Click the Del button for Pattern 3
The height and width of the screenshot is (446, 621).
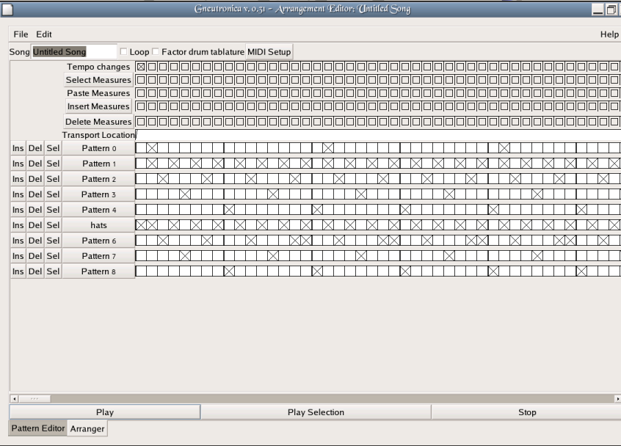[35, 194]
